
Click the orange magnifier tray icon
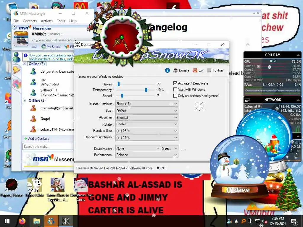(x=244, y=221)
